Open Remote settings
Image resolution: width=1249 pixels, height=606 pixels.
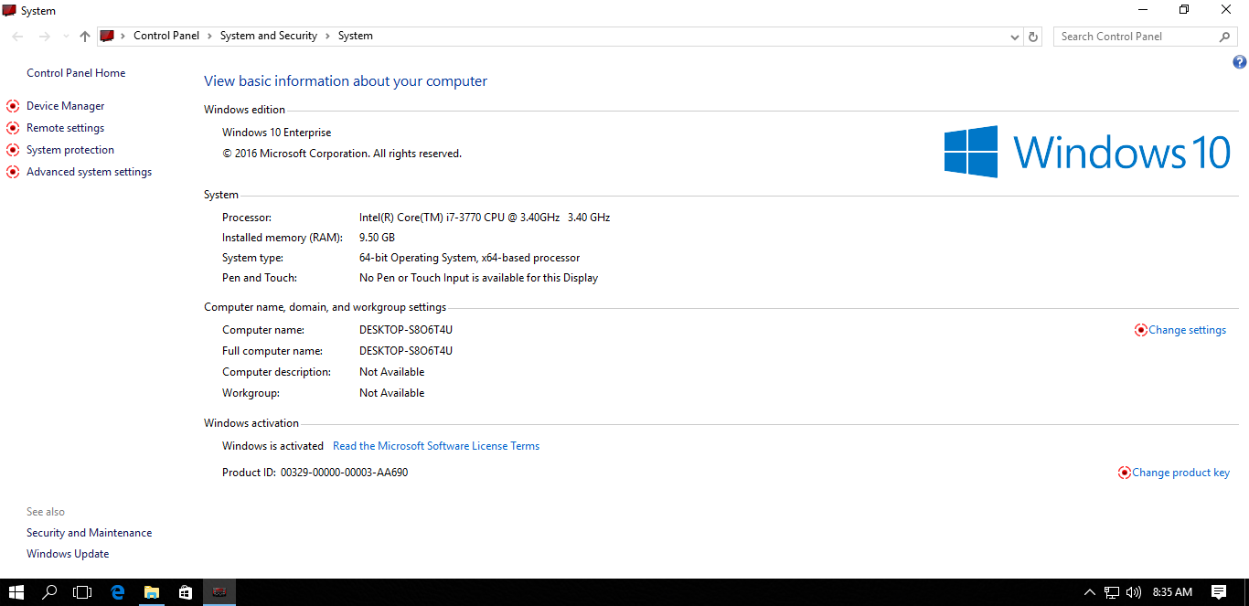(x=66, y=128)
